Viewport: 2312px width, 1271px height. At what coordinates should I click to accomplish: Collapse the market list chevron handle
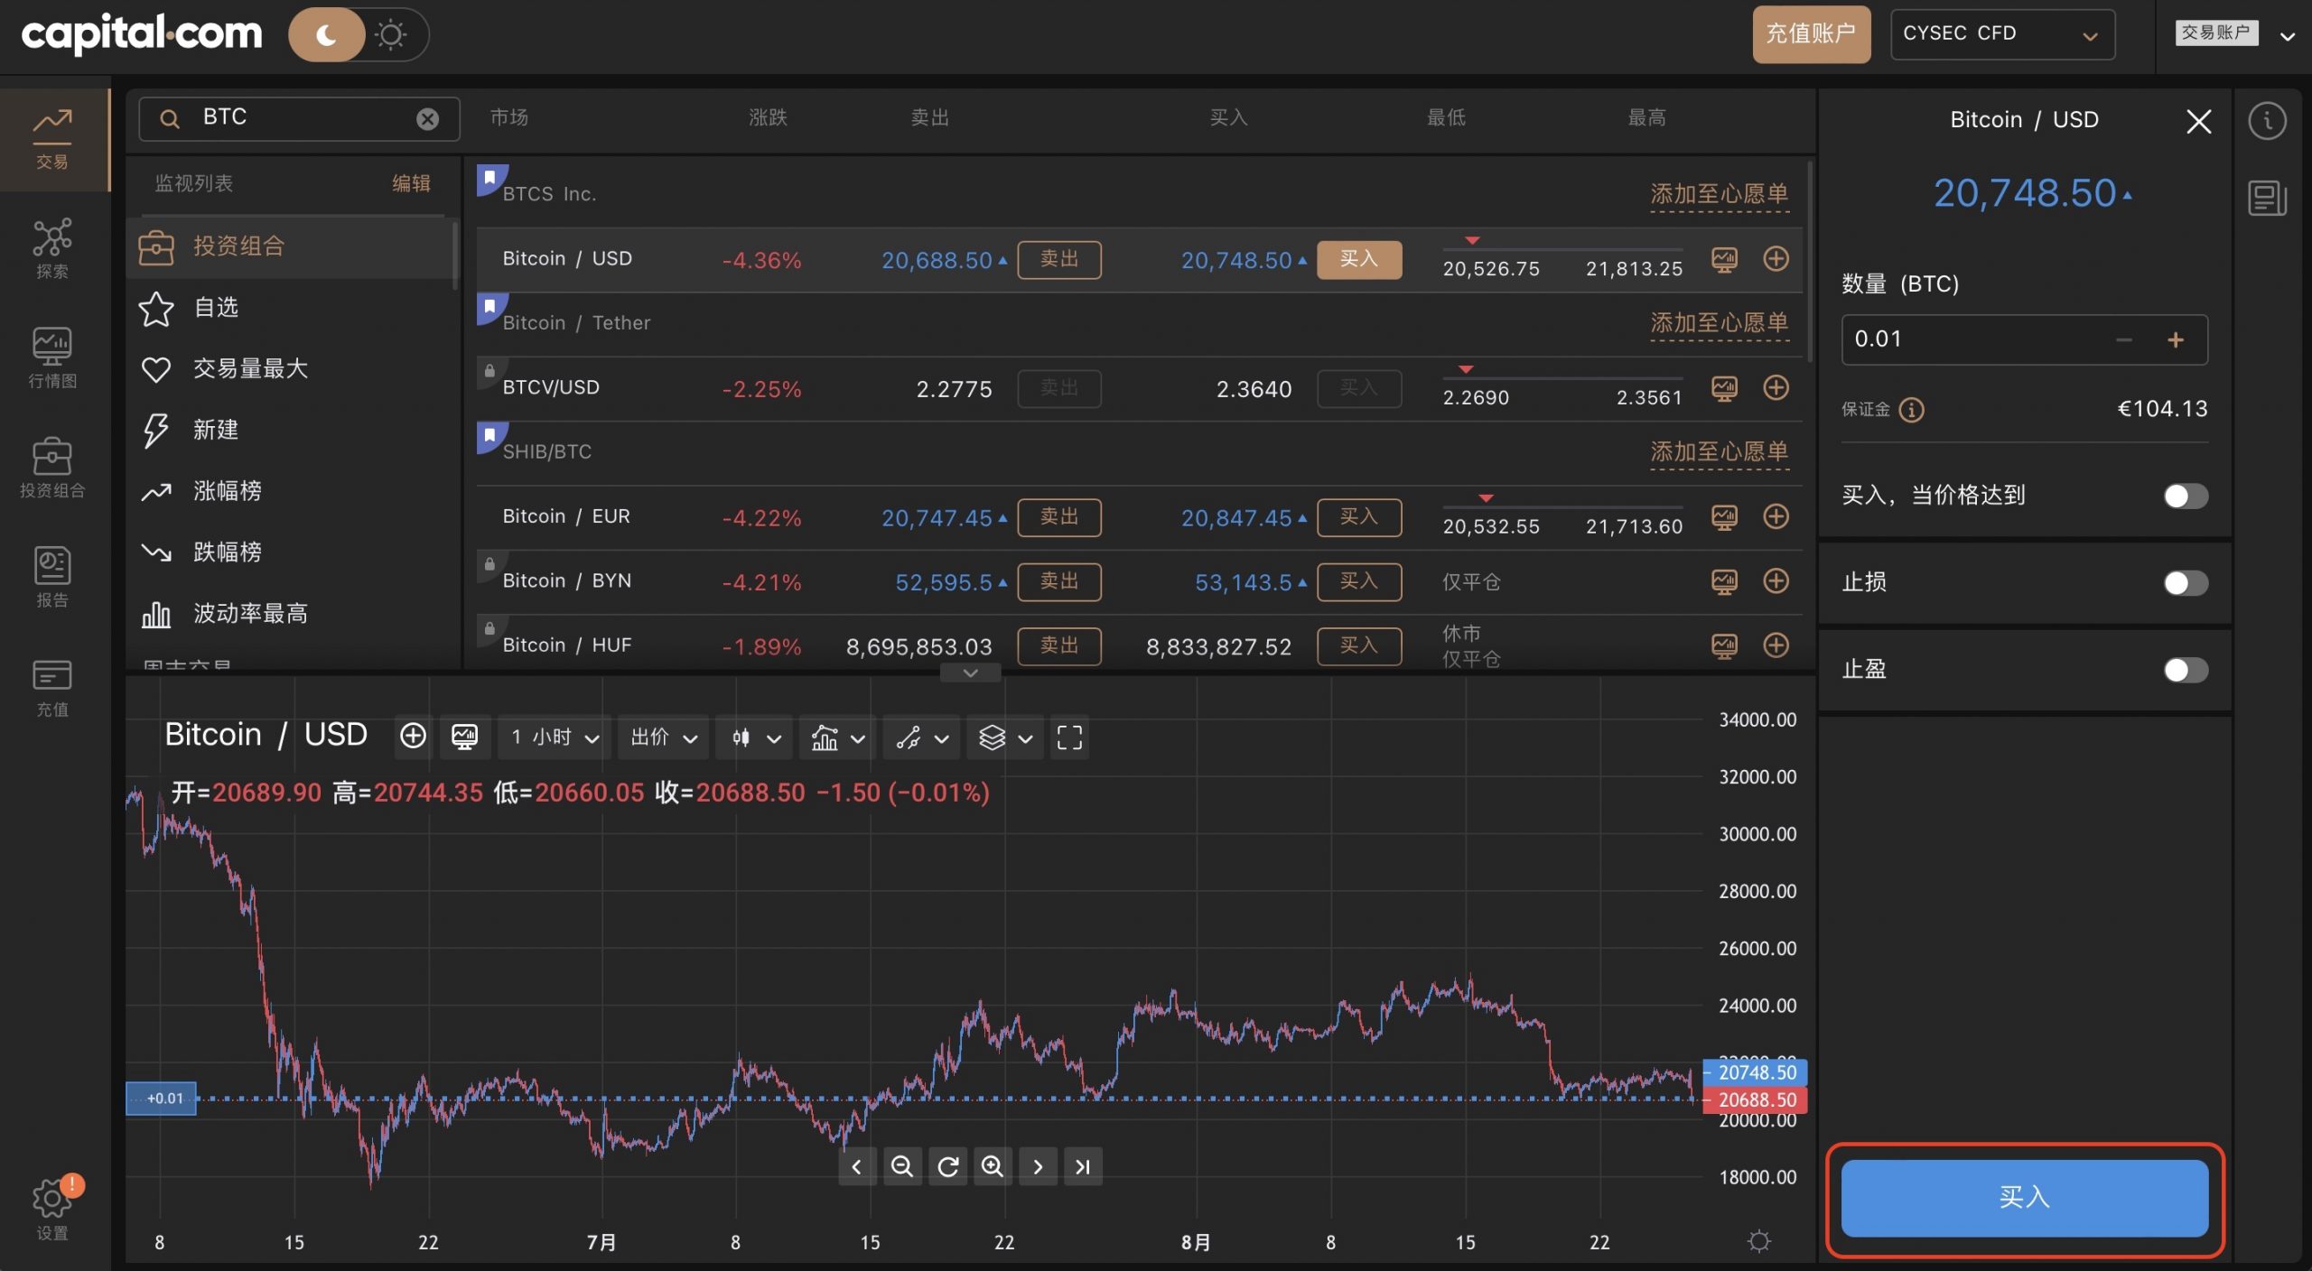pyautogui.click(x=970, y=673)
